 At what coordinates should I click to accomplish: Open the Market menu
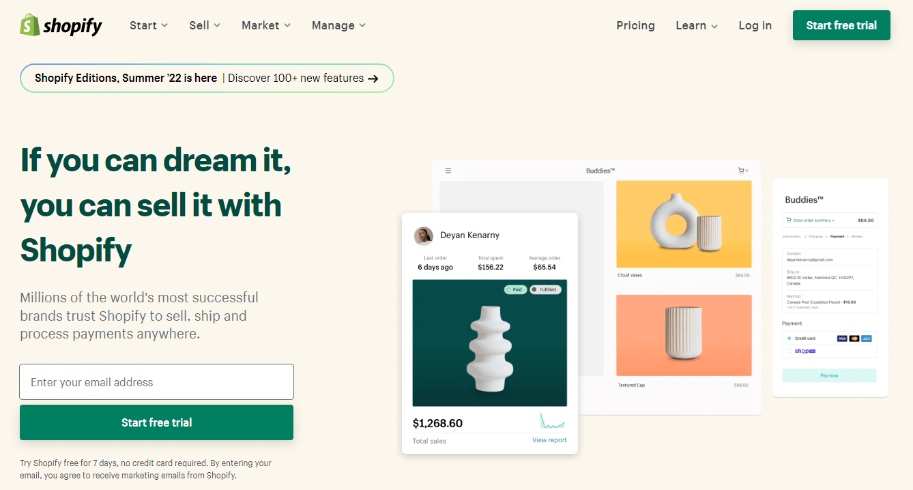(x=266, y=25)
